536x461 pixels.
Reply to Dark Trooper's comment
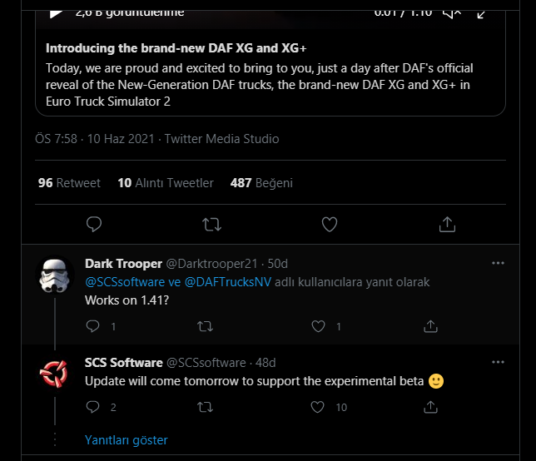(x=92, y=326)
